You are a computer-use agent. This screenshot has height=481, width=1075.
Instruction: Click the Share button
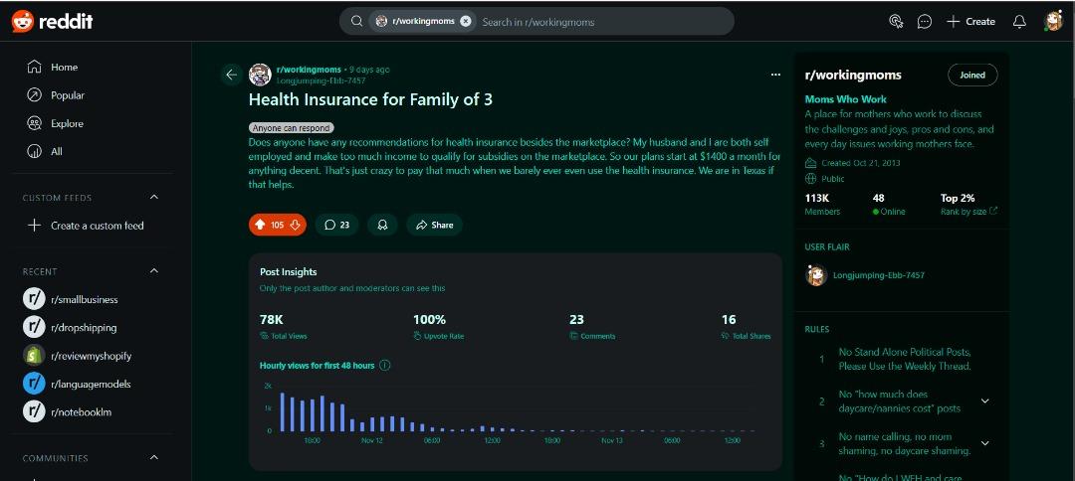pos(434,225)
